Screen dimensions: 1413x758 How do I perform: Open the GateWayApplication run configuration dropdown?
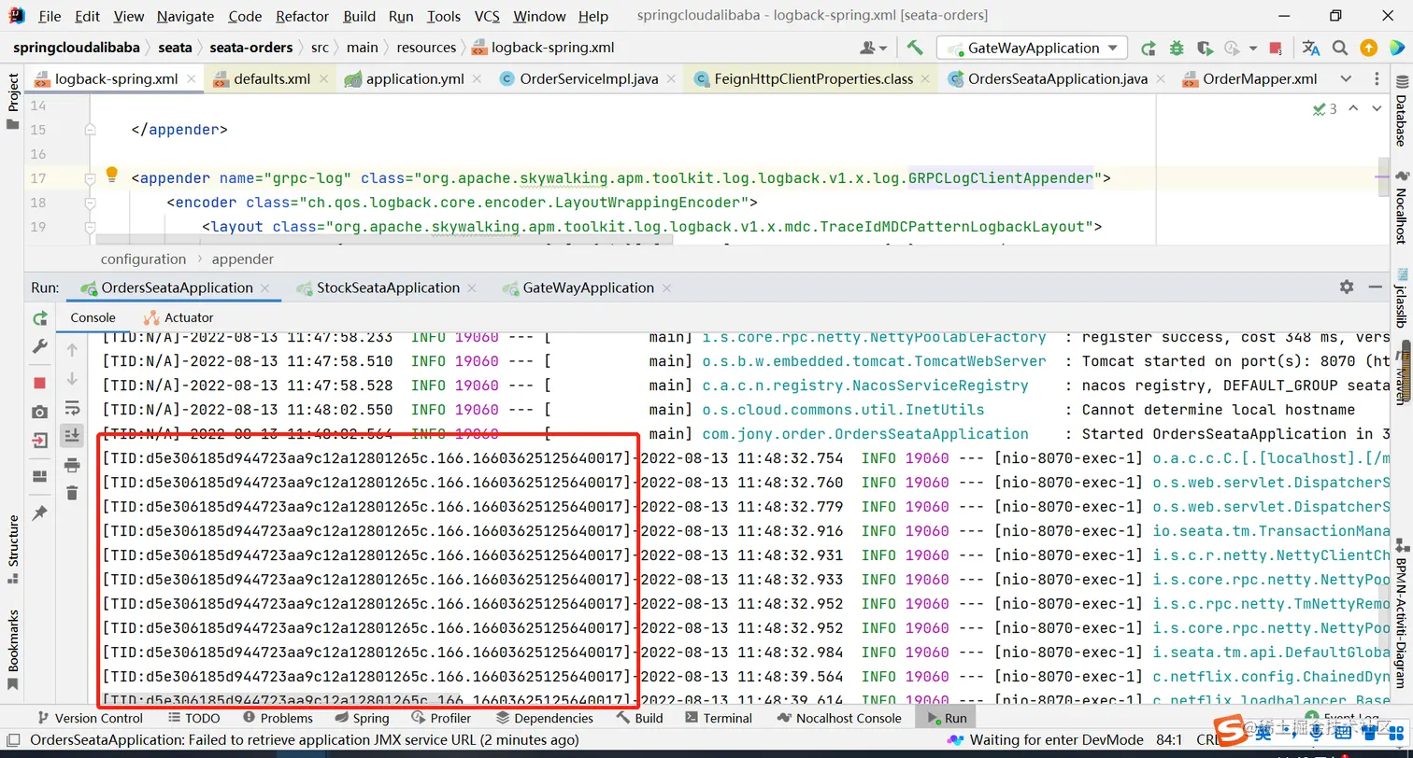(x=1032, y=48)
